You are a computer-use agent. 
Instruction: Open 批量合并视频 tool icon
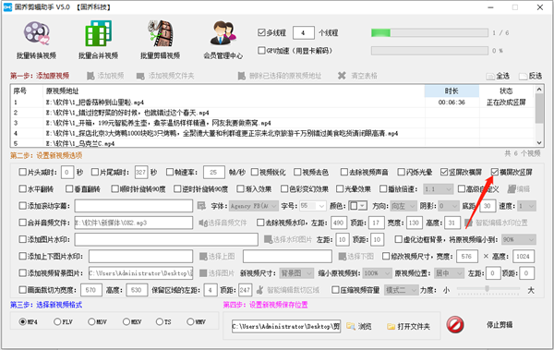(98, 33)
